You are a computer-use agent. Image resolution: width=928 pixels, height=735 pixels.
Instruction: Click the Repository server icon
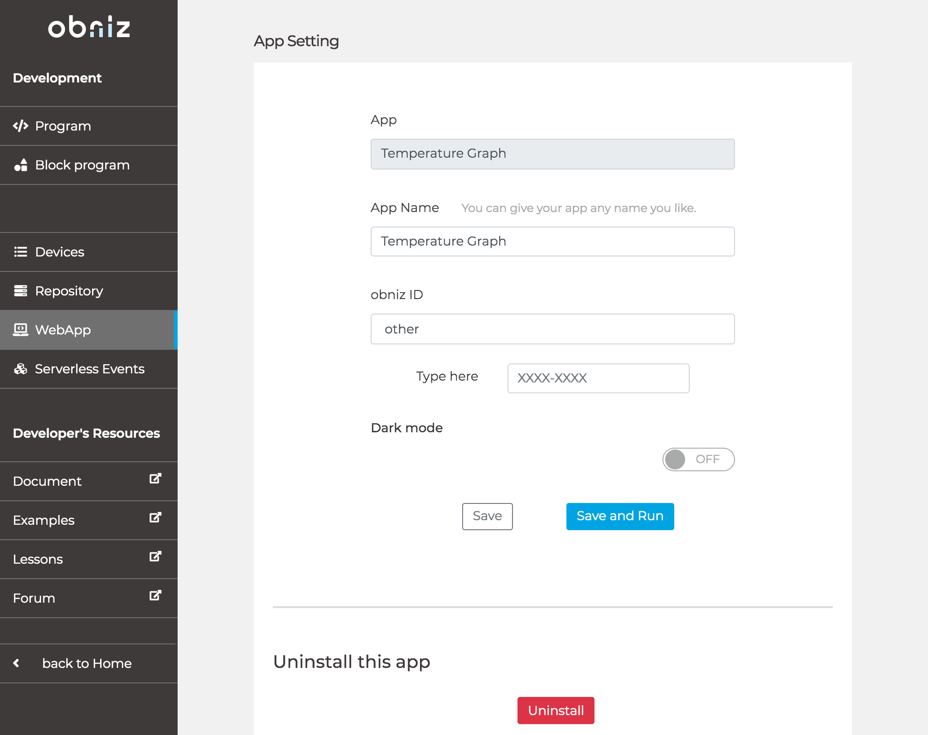coord(20,291)
